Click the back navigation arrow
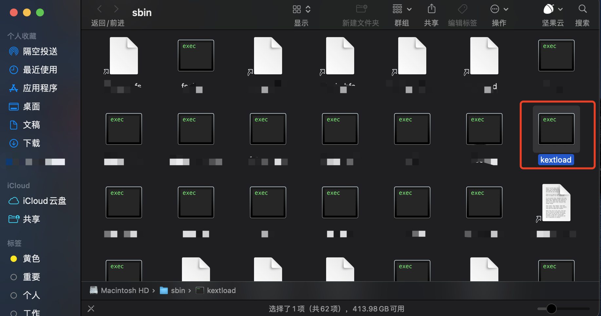Viewport: 601px width, 316px height. pos(100,9)
